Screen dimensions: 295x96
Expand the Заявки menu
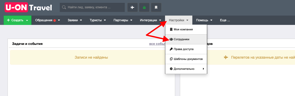(75, 20)
